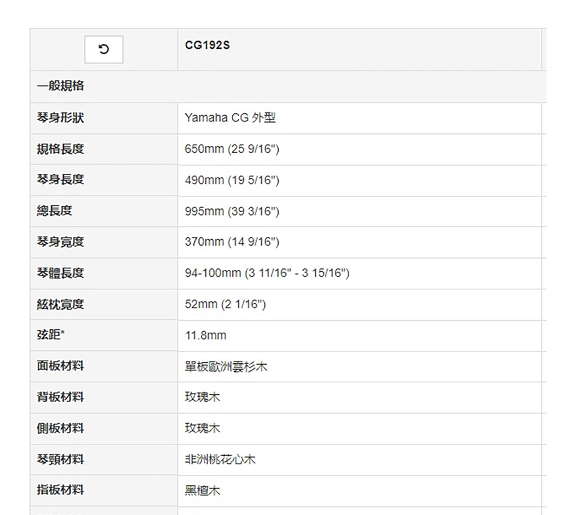570x515 pixels.
Task: Select the 995mm total length value
Action: 232,212
